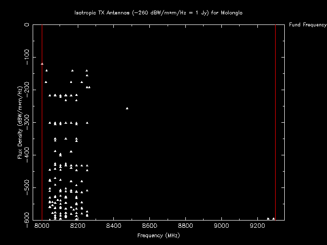Click the Flux Density y-axis label

[x=20, y=122]
